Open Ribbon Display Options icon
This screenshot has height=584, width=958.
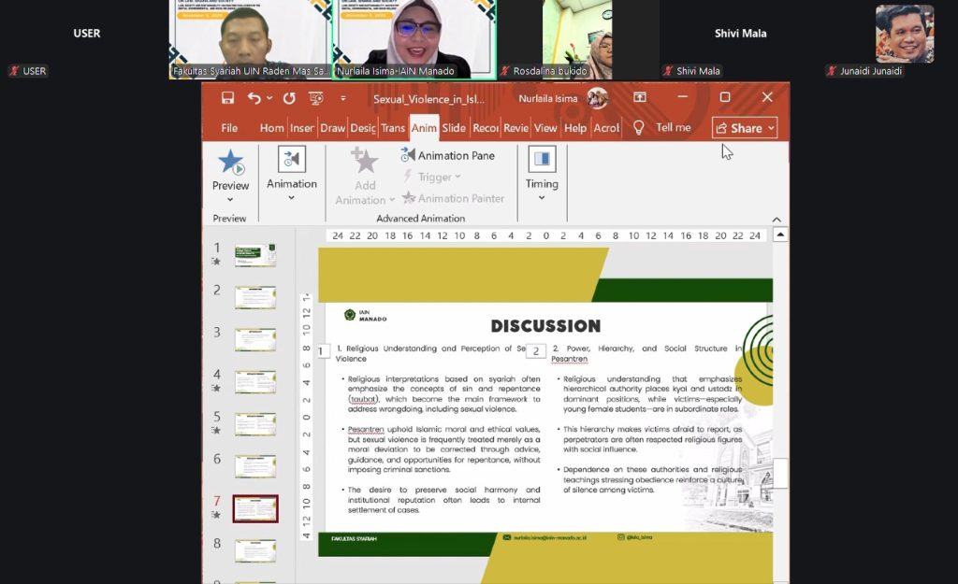640,97
